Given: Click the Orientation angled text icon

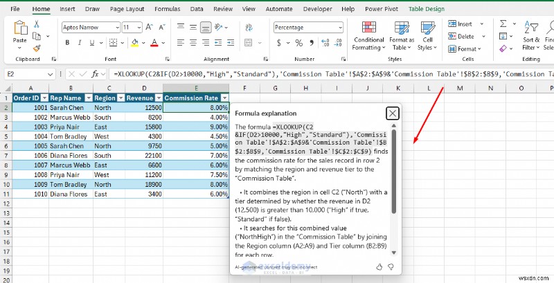Looking at the screenshot, I should click(219, 27).
